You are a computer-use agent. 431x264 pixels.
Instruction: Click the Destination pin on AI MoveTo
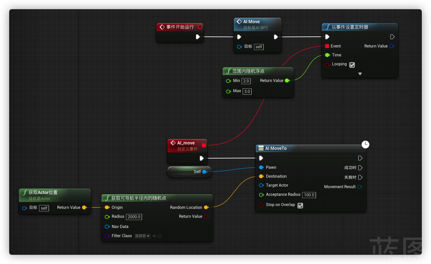coord(261,176)
